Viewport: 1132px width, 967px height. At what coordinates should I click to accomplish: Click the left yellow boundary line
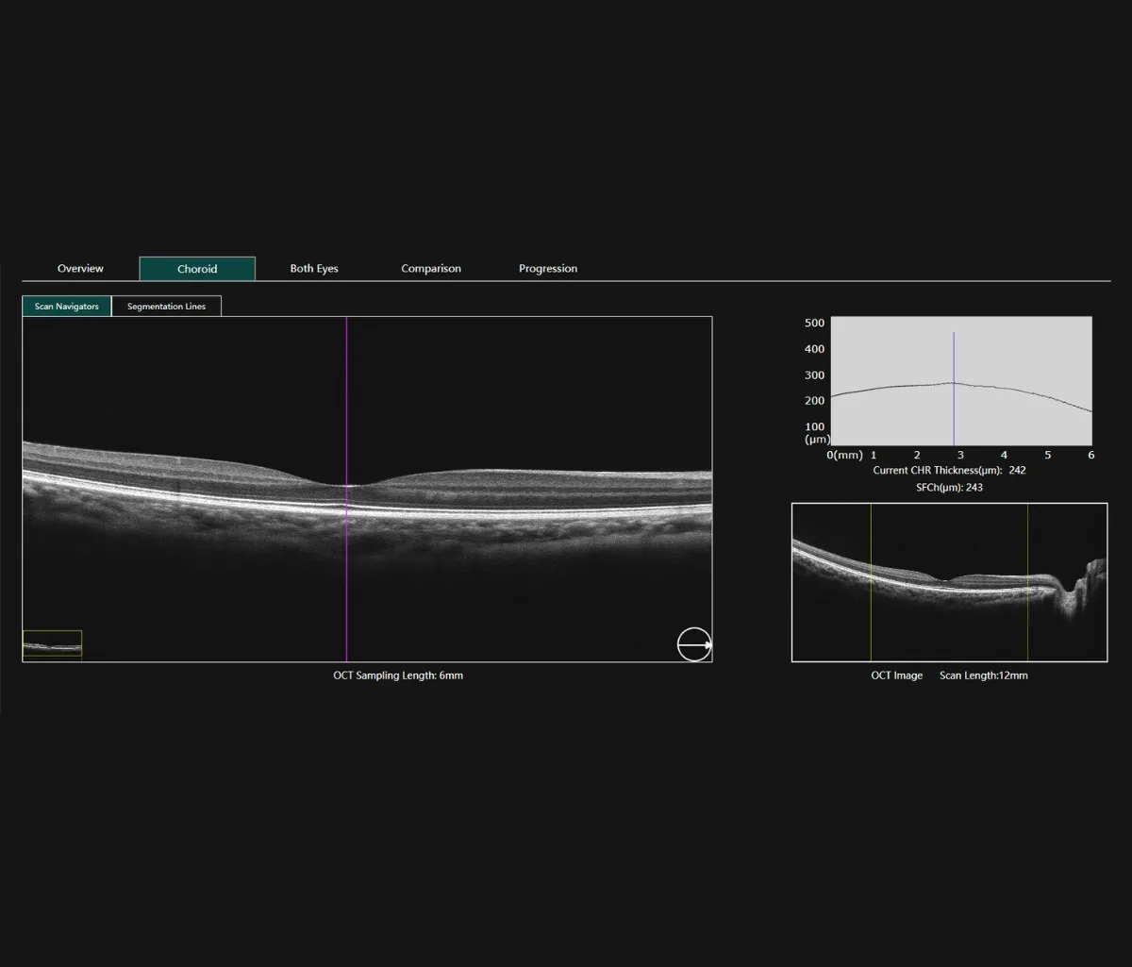pos(871,582)
